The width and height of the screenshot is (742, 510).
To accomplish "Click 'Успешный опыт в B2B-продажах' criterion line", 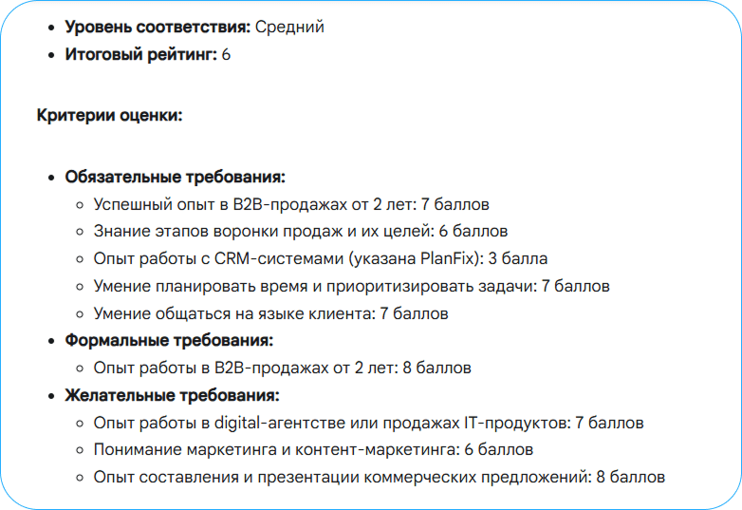I will [x=291, y=204].
